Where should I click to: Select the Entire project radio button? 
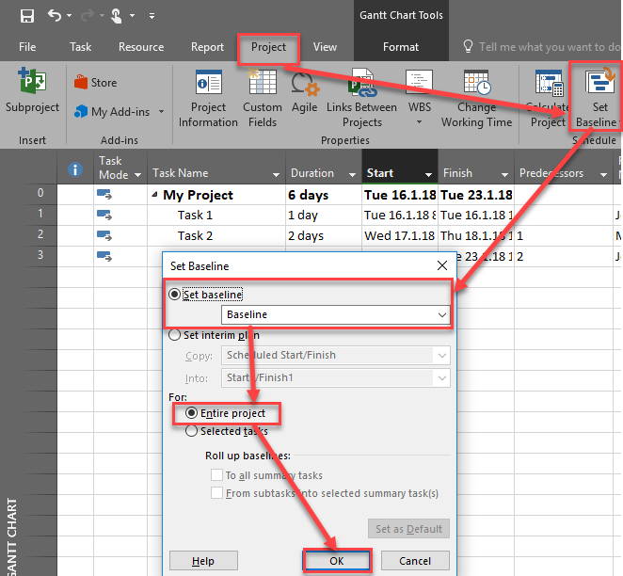192,413
